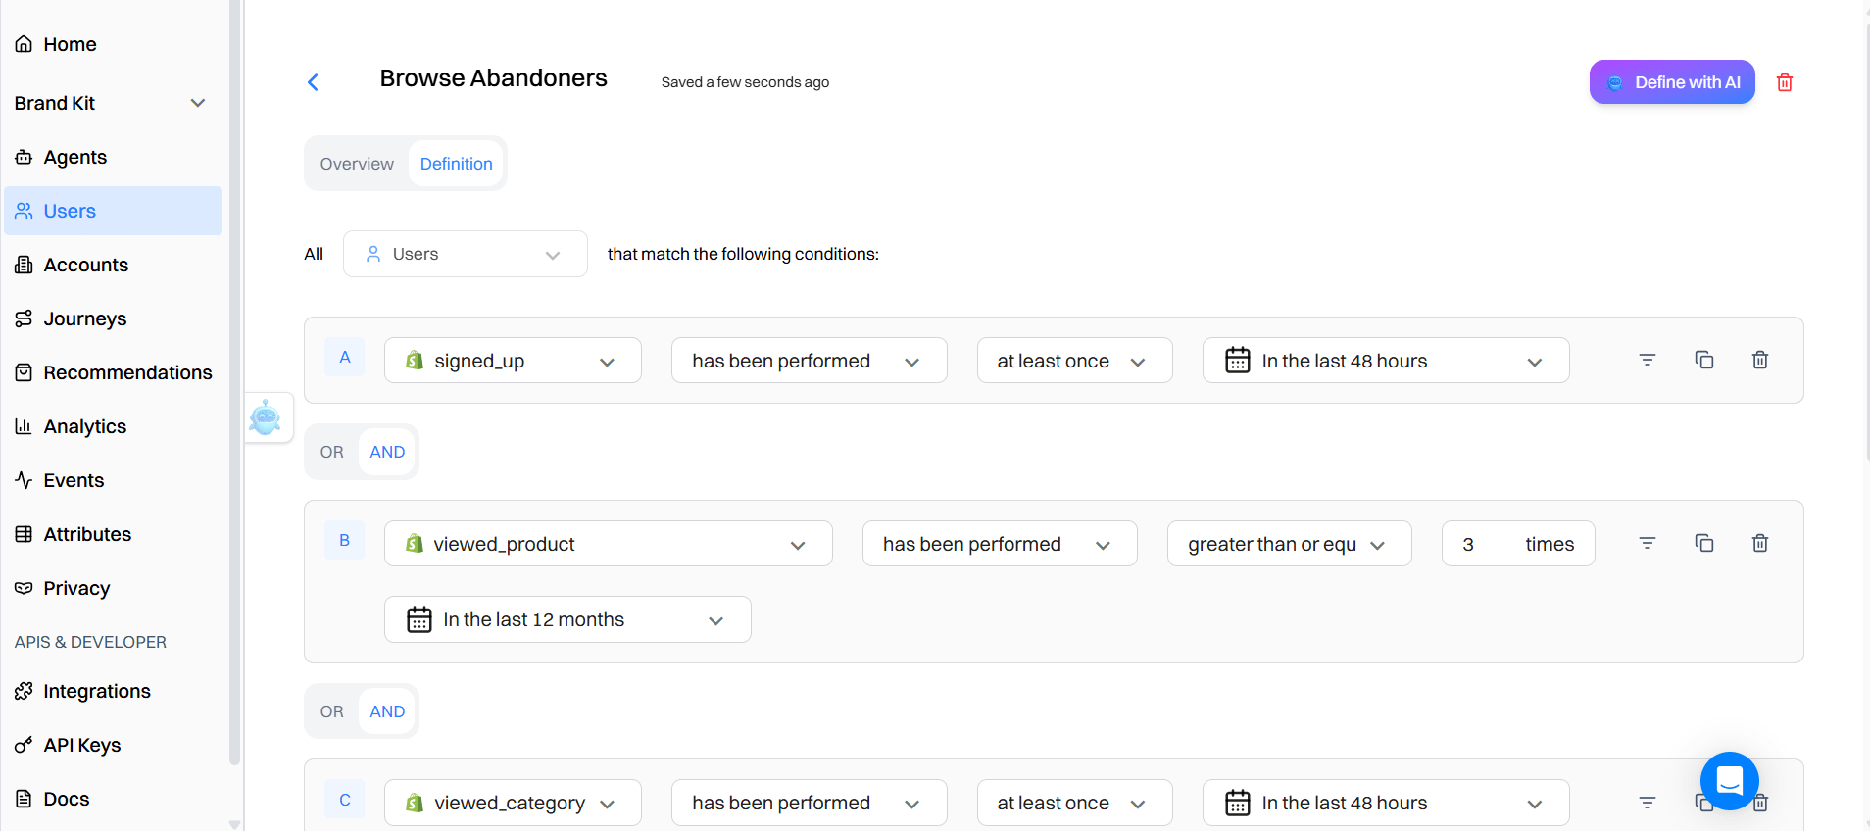Viewport: 1870px width, 831px height.
Task: Switch to OR between conditions B and C
Action: (x=332, y=711)
